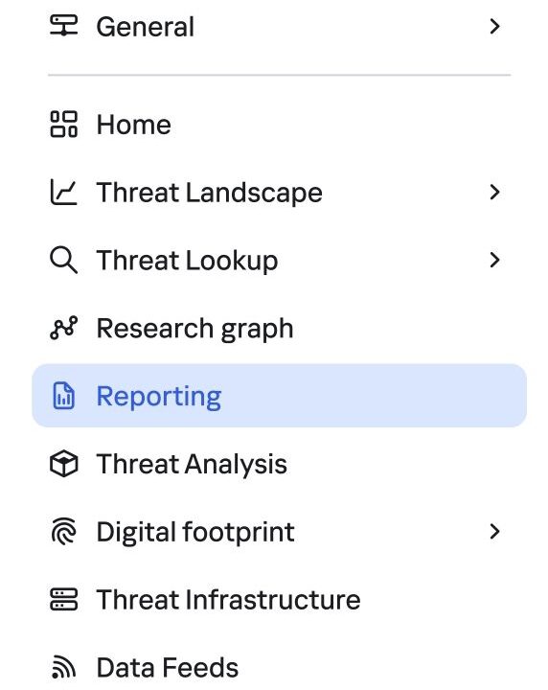Click the Data Feeds RSS icon

pyautogui.click(x=64, y=667)
